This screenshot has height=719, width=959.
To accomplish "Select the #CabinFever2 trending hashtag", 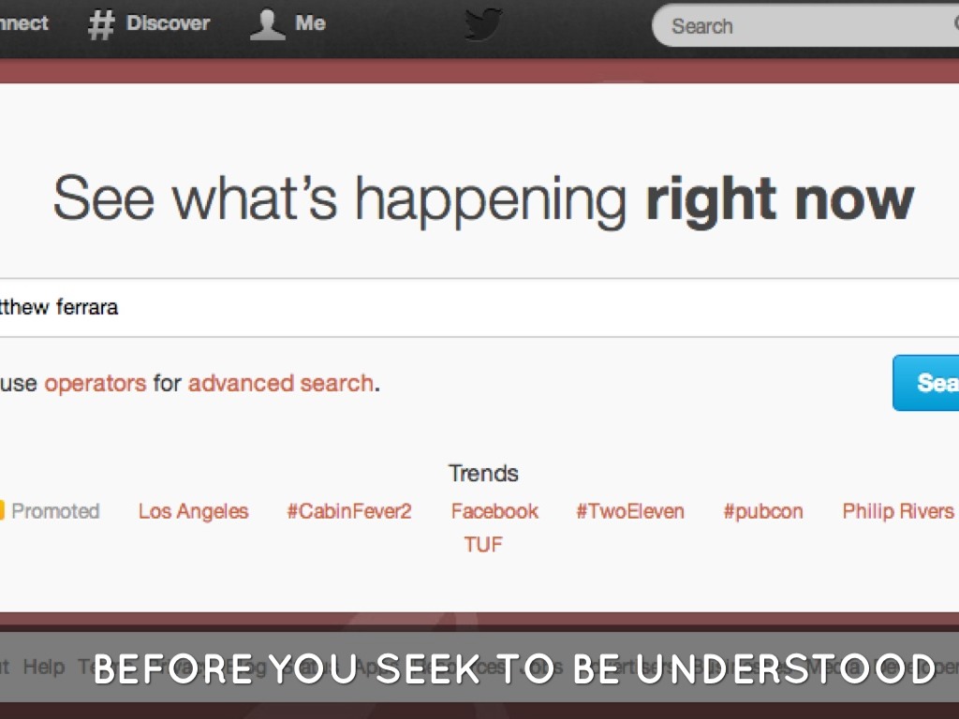I will pos(349,511).
